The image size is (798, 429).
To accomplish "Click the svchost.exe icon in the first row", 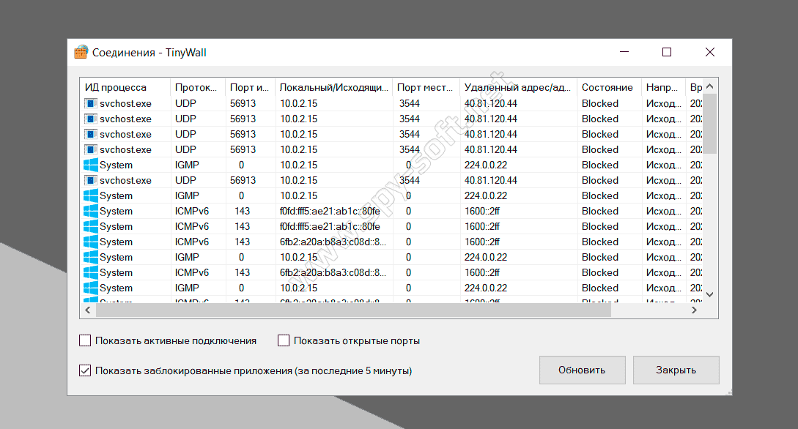I will (91, 103).
